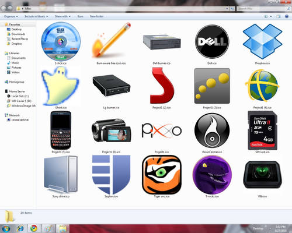The height and width of the screenshot is (233, 292).
Task: Click the Misc folder in address bar
Action: coord(28,8)
